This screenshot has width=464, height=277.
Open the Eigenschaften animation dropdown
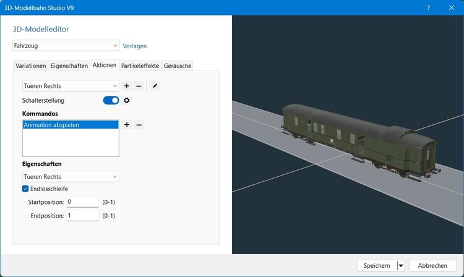click(71, 177)
